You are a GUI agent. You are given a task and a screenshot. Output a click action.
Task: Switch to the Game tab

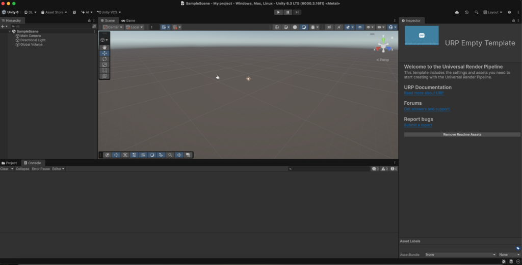(x=128, y=20)
